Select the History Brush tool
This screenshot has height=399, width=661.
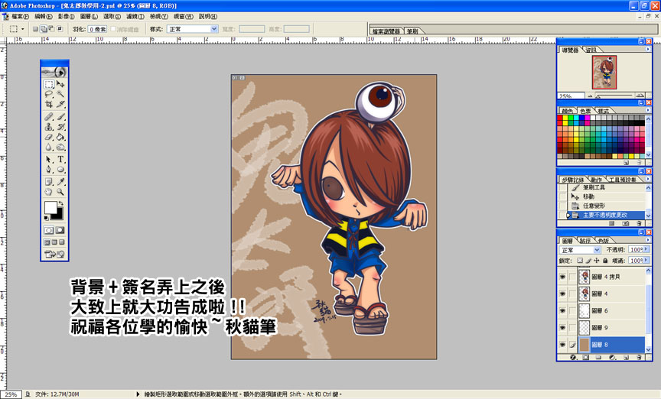pos(60,127)
